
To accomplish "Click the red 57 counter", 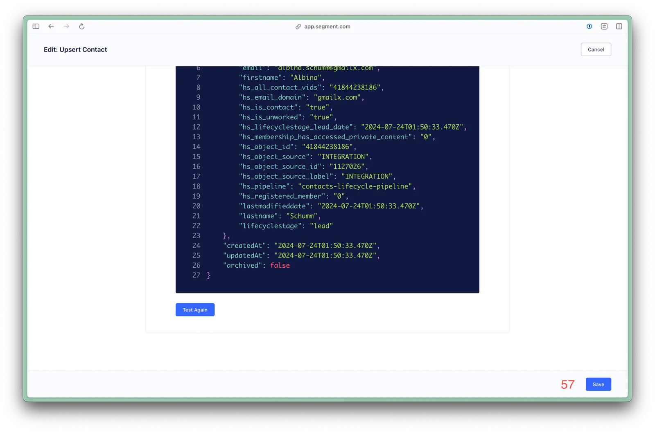I will [567, 385].
